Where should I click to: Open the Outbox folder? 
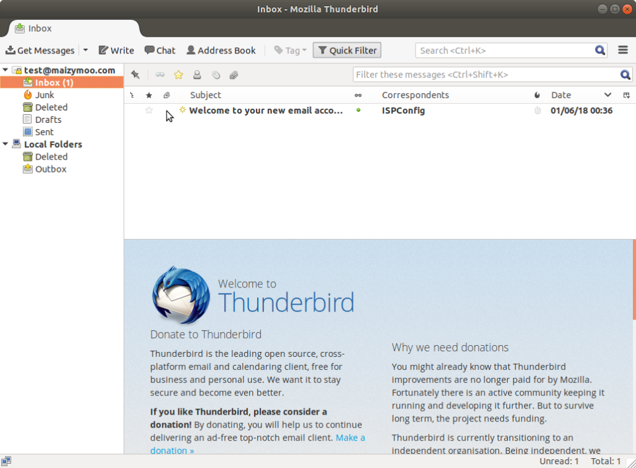[45, 169]
